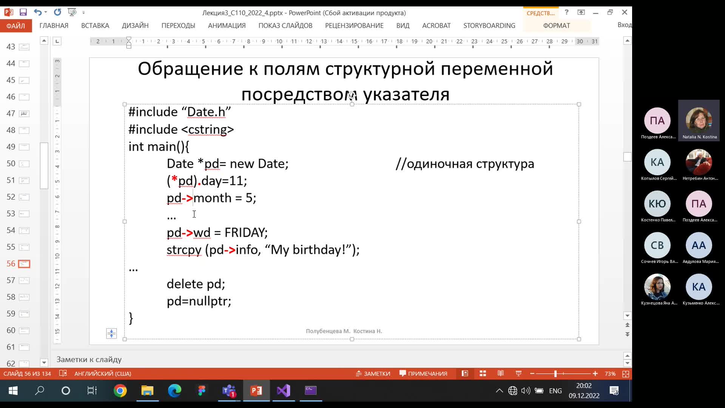Open Microsoft Teams from taskbar
Viewport: 725px width, 408px height.
point(229,391)
